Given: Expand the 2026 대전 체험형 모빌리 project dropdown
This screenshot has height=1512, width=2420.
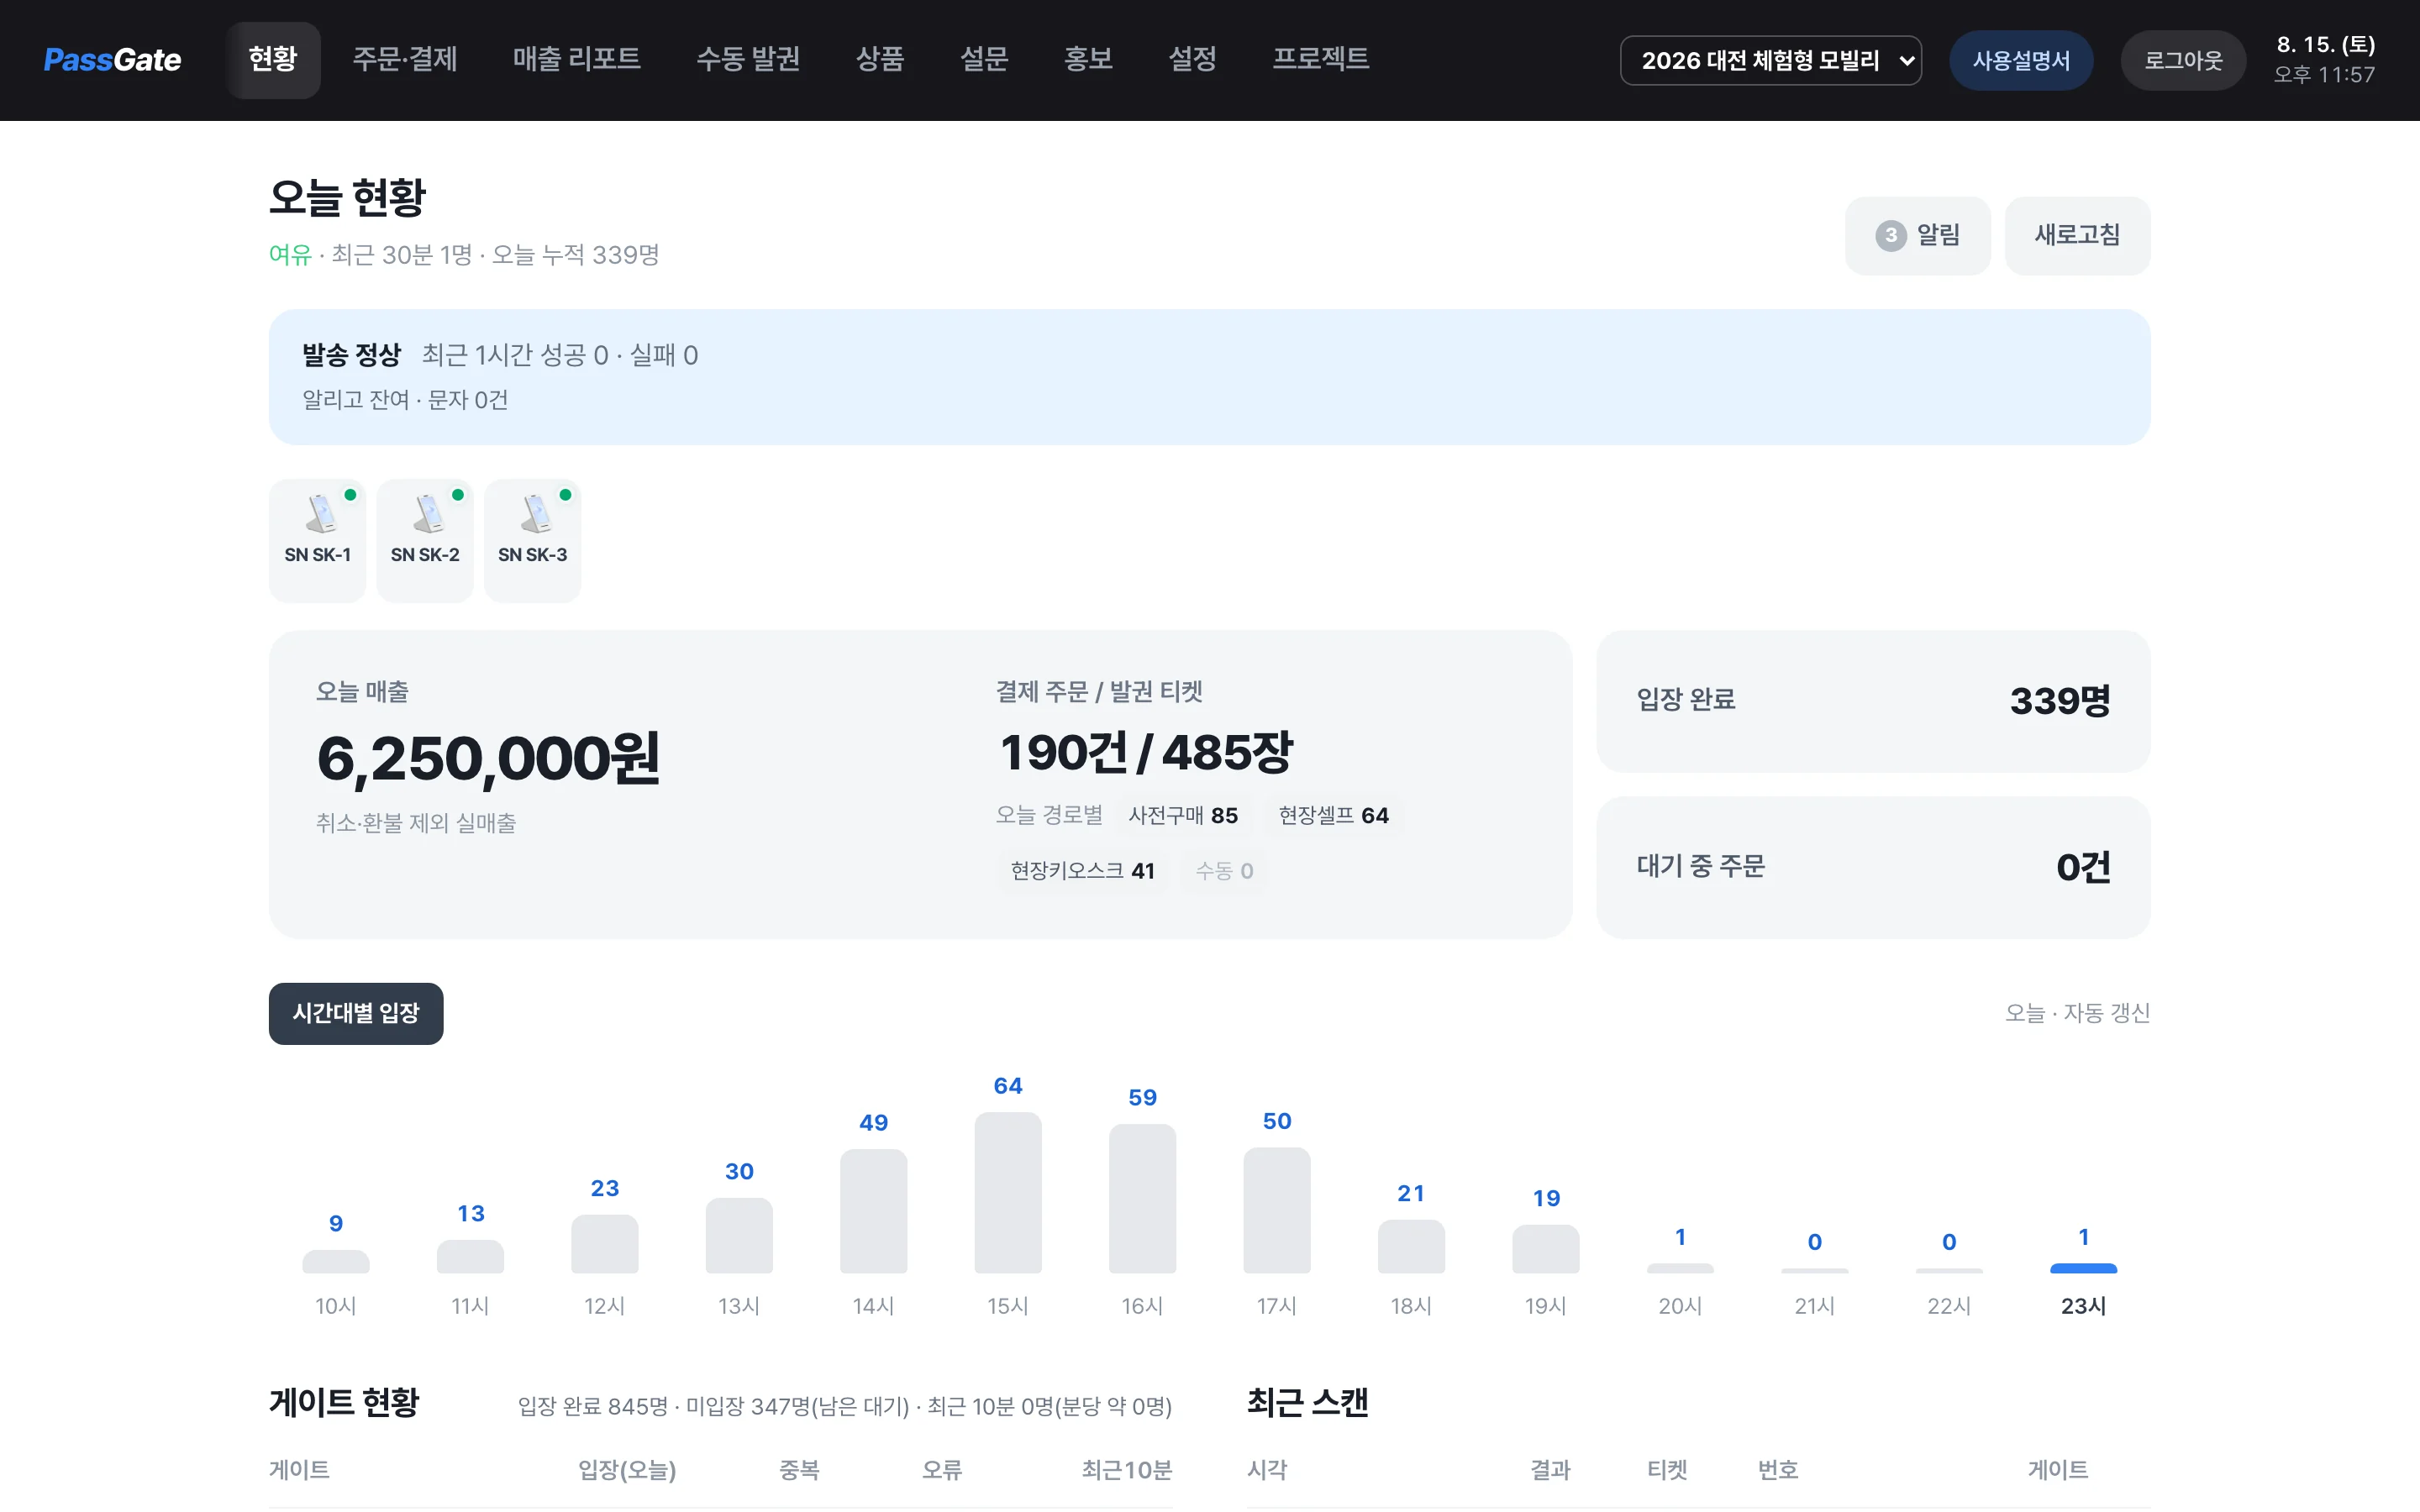Looking at the screenshot, I should 1770,60.
